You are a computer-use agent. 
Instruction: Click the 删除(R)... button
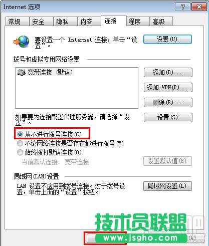tap(168, 102)
